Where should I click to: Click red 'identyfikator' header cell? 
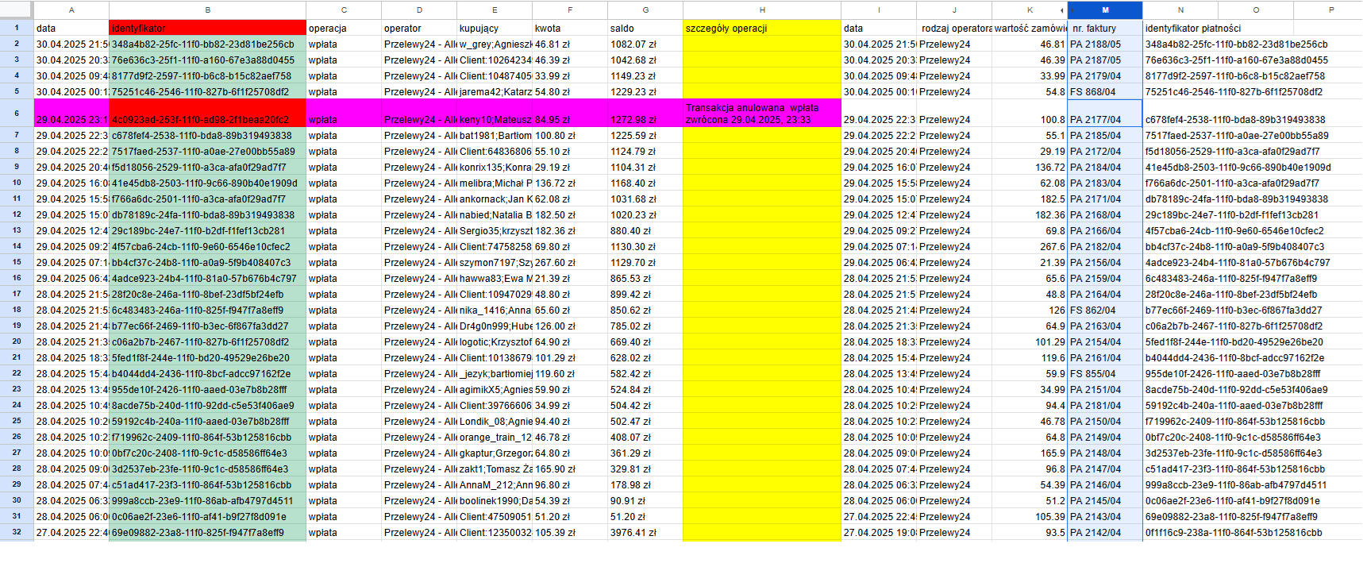click(x=207, y=28)
